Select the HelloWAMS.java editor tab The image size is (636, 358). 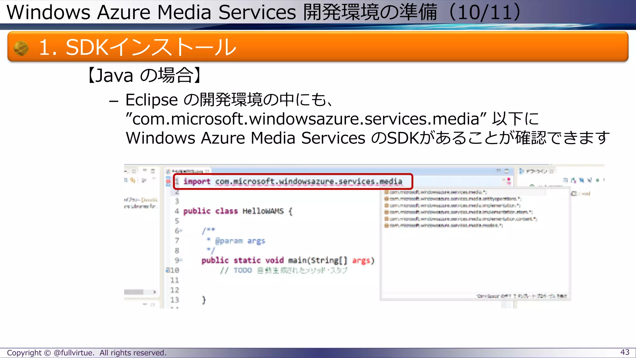click(x=188, y=171)
